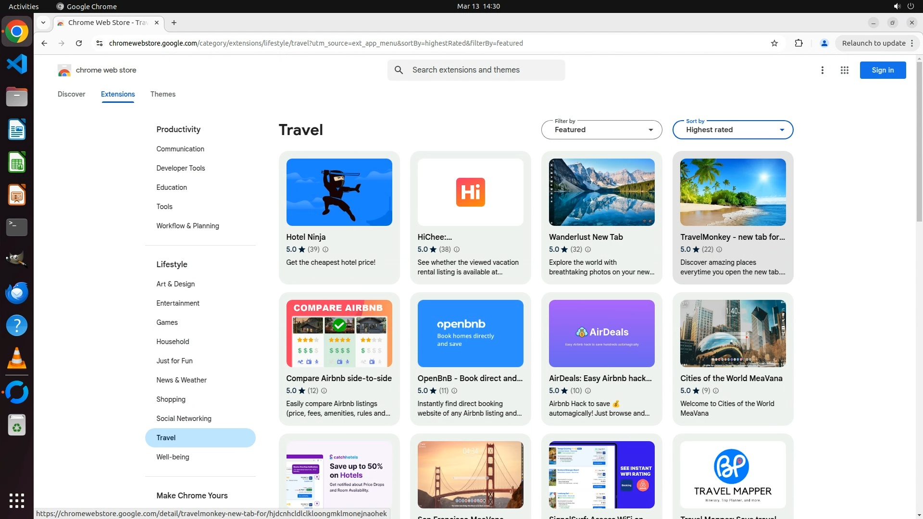Click the Sign in button
This screenshot has width=923, height=519.
(x=883, y=70)
